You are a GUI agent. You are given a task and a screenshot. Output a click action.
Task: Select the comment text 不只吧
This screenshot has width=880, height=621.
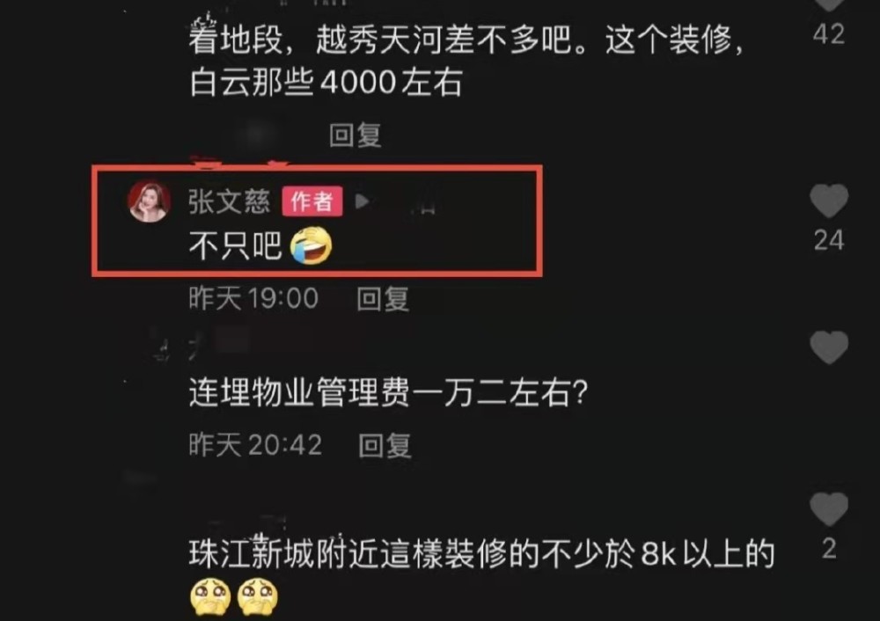pos(235,245)
